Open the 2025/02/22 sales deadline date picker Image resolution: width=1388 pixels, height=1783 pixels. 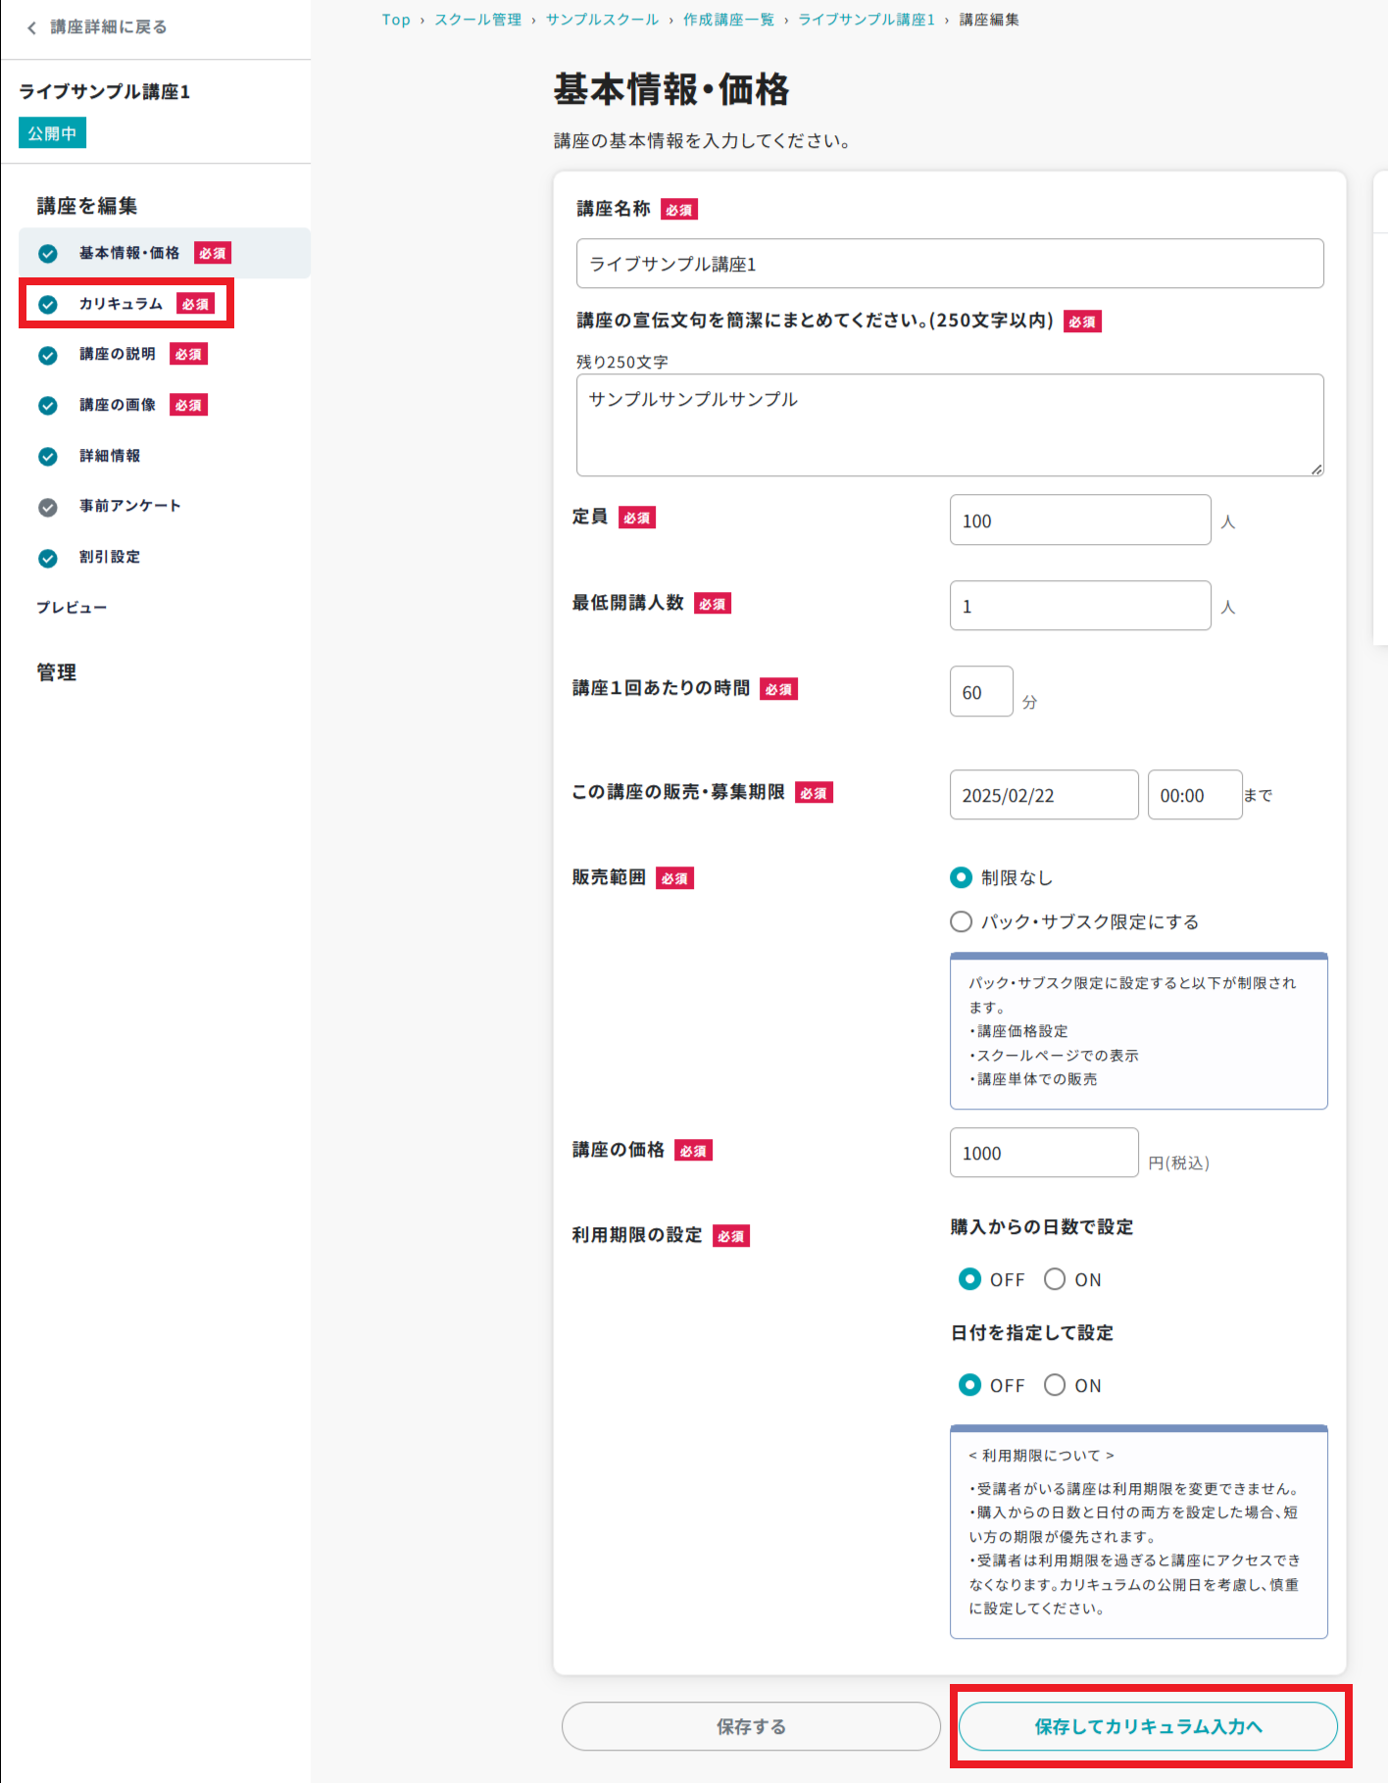coord(1043,795)
